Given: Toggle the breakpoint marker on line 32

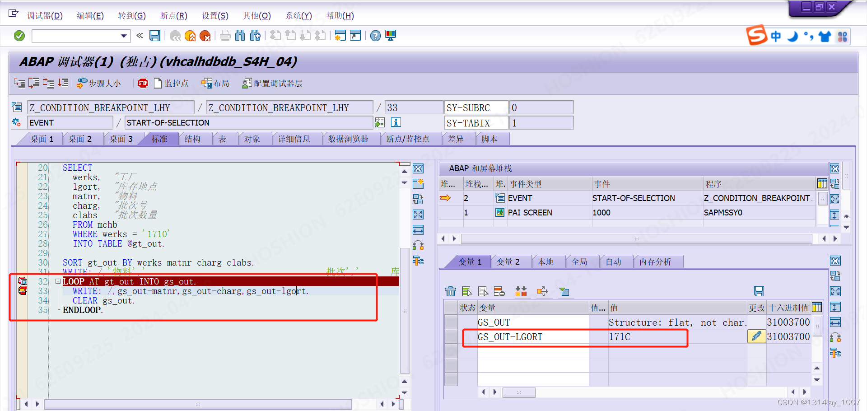Looking at the screenshot, I should pyautogui.click(x=23, y=281).
